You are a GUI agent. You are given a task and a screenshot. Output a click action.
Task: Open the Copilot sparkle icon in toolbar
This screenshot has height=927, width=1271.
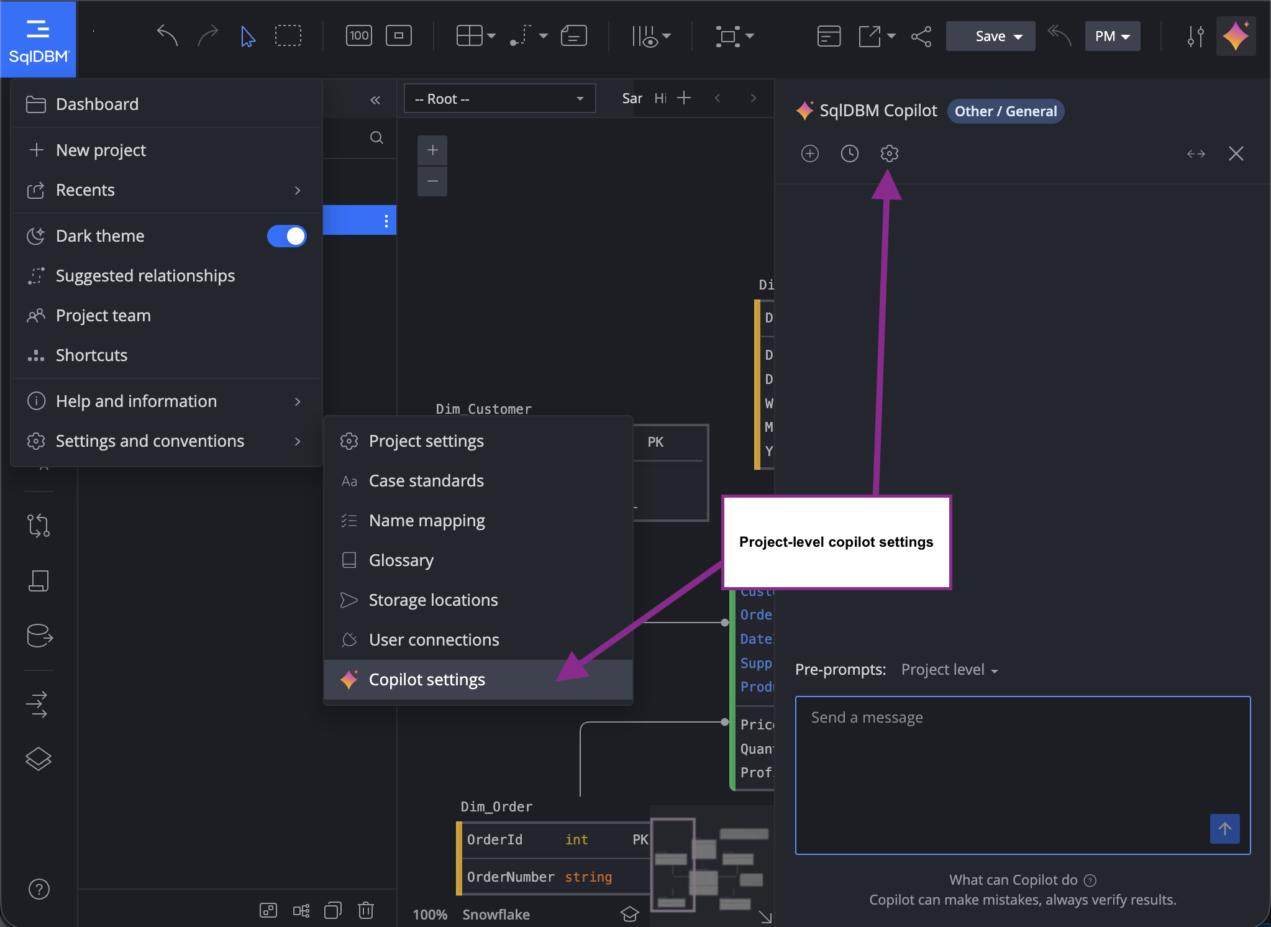pyautogui.click(x=1236, y=36)
